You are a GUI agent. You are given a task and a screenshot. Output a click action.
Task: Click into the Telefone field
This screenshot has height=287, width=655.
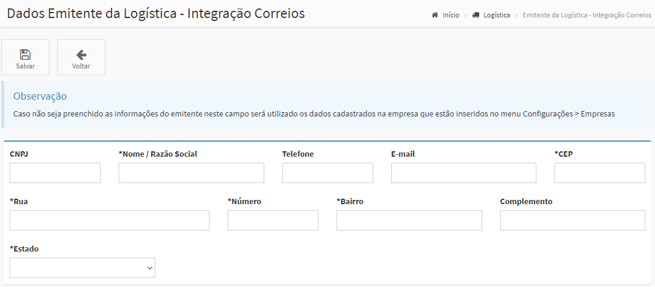(x=327, y=173)
